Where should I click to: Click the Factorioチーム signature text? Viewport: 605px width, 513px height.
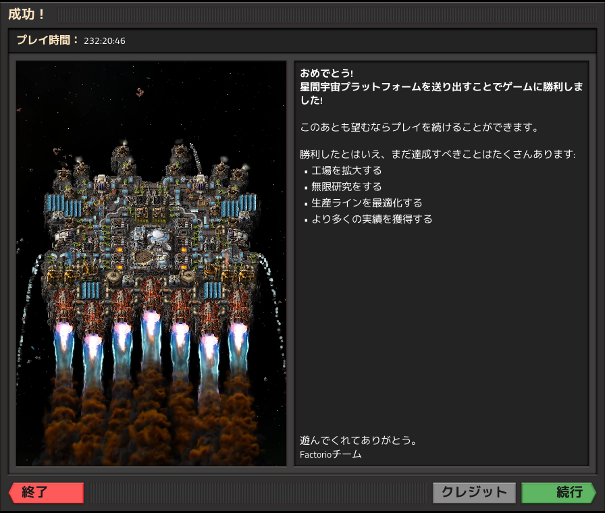coord(331,455)
